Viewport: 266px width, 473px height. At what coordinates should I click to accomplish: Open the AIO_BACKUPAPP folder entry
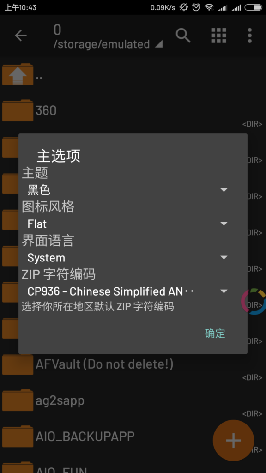[133, 437]
